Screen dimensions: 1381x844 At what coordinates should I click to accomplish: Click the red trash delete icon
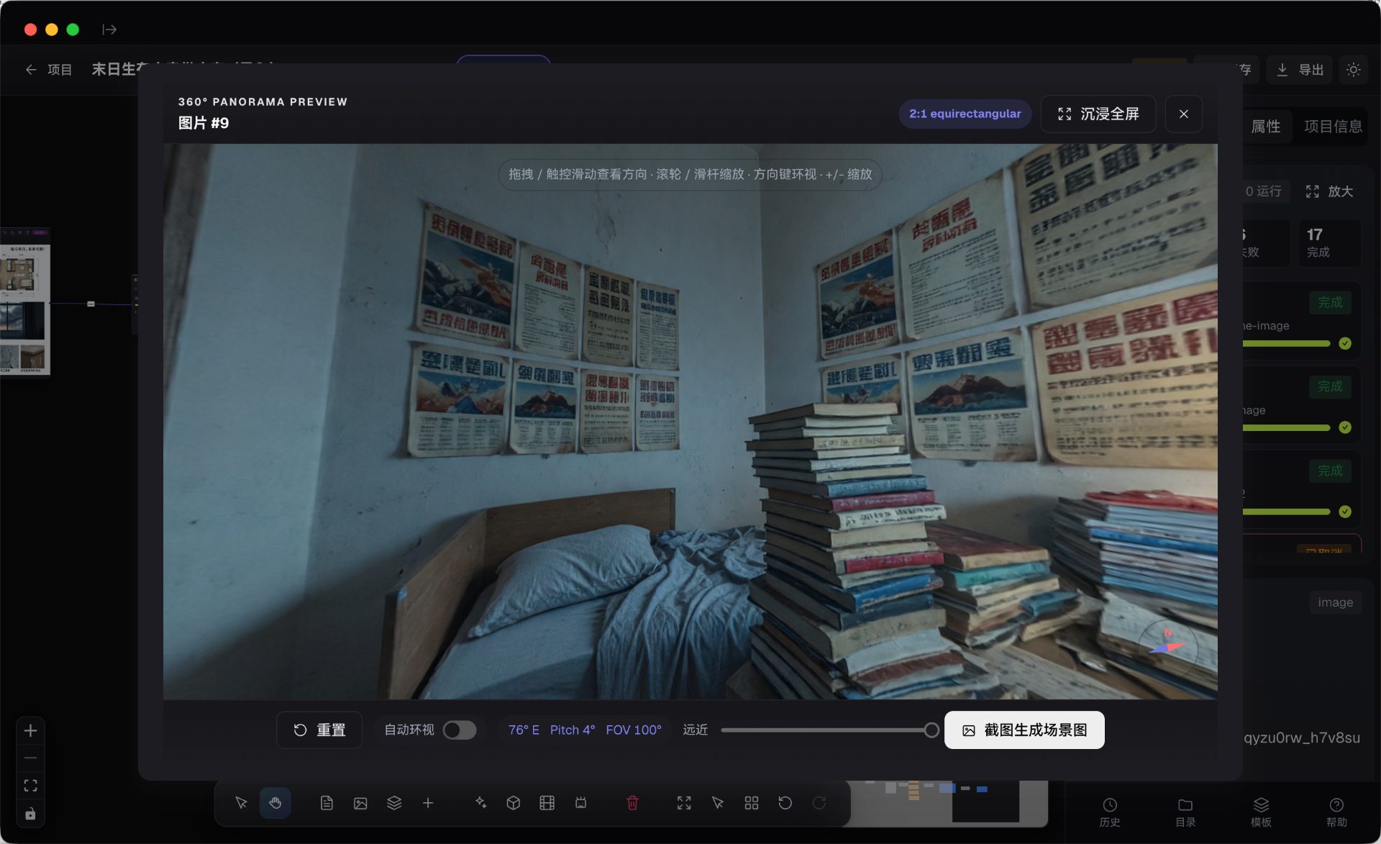point(632,803)
